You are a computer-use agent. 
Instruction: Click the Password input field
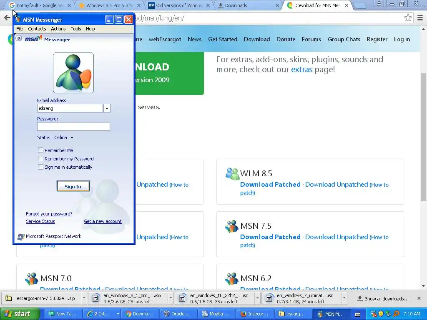(x=73, y=127)
